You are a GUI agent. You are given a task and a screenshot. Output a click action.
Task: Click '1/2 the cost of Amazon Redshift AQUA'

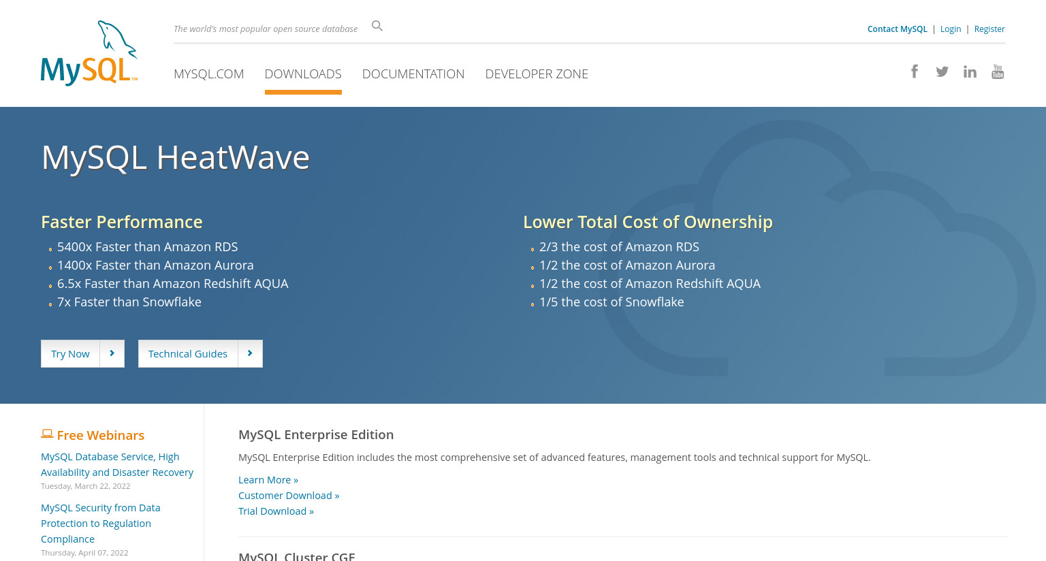click(650, 283)
